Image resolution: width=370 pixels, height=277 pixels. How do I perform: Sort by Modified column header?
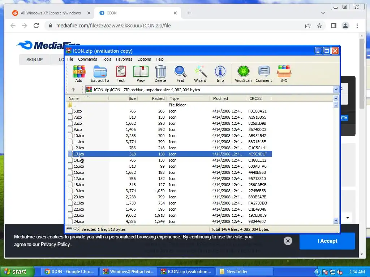click(x=228, y=98)
